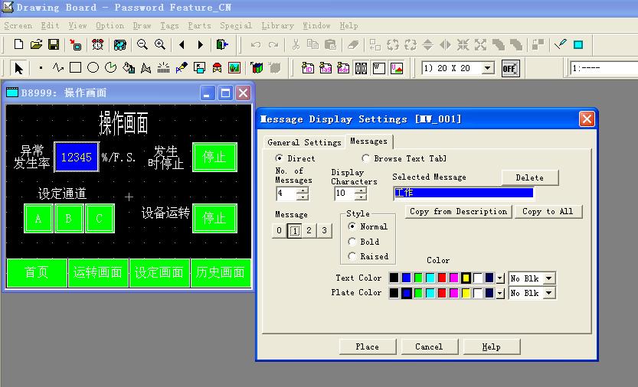Image resolution: width=638 pixels, height=387 pixels.
Task: Click the Save disk icon in toolbar
Action: click(54, 45)
